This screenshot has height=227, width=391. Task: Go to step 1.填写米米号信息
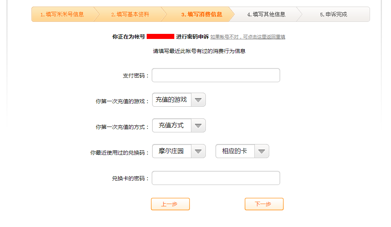click(62, 14)
